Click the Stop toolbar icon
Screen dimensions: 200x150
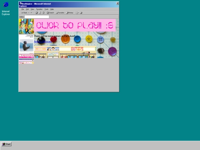coord(37,13)
